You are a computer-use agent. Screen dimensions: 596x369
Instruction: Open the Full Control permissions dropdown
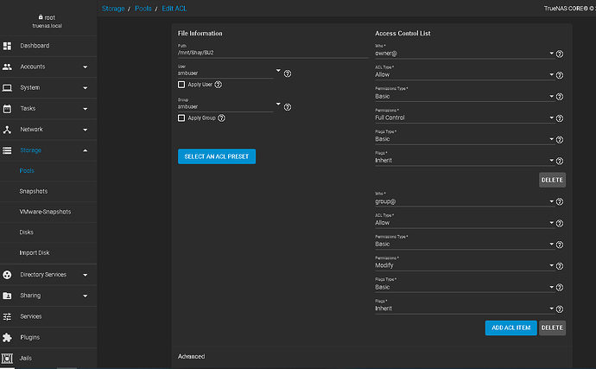(x=464, y=118)
